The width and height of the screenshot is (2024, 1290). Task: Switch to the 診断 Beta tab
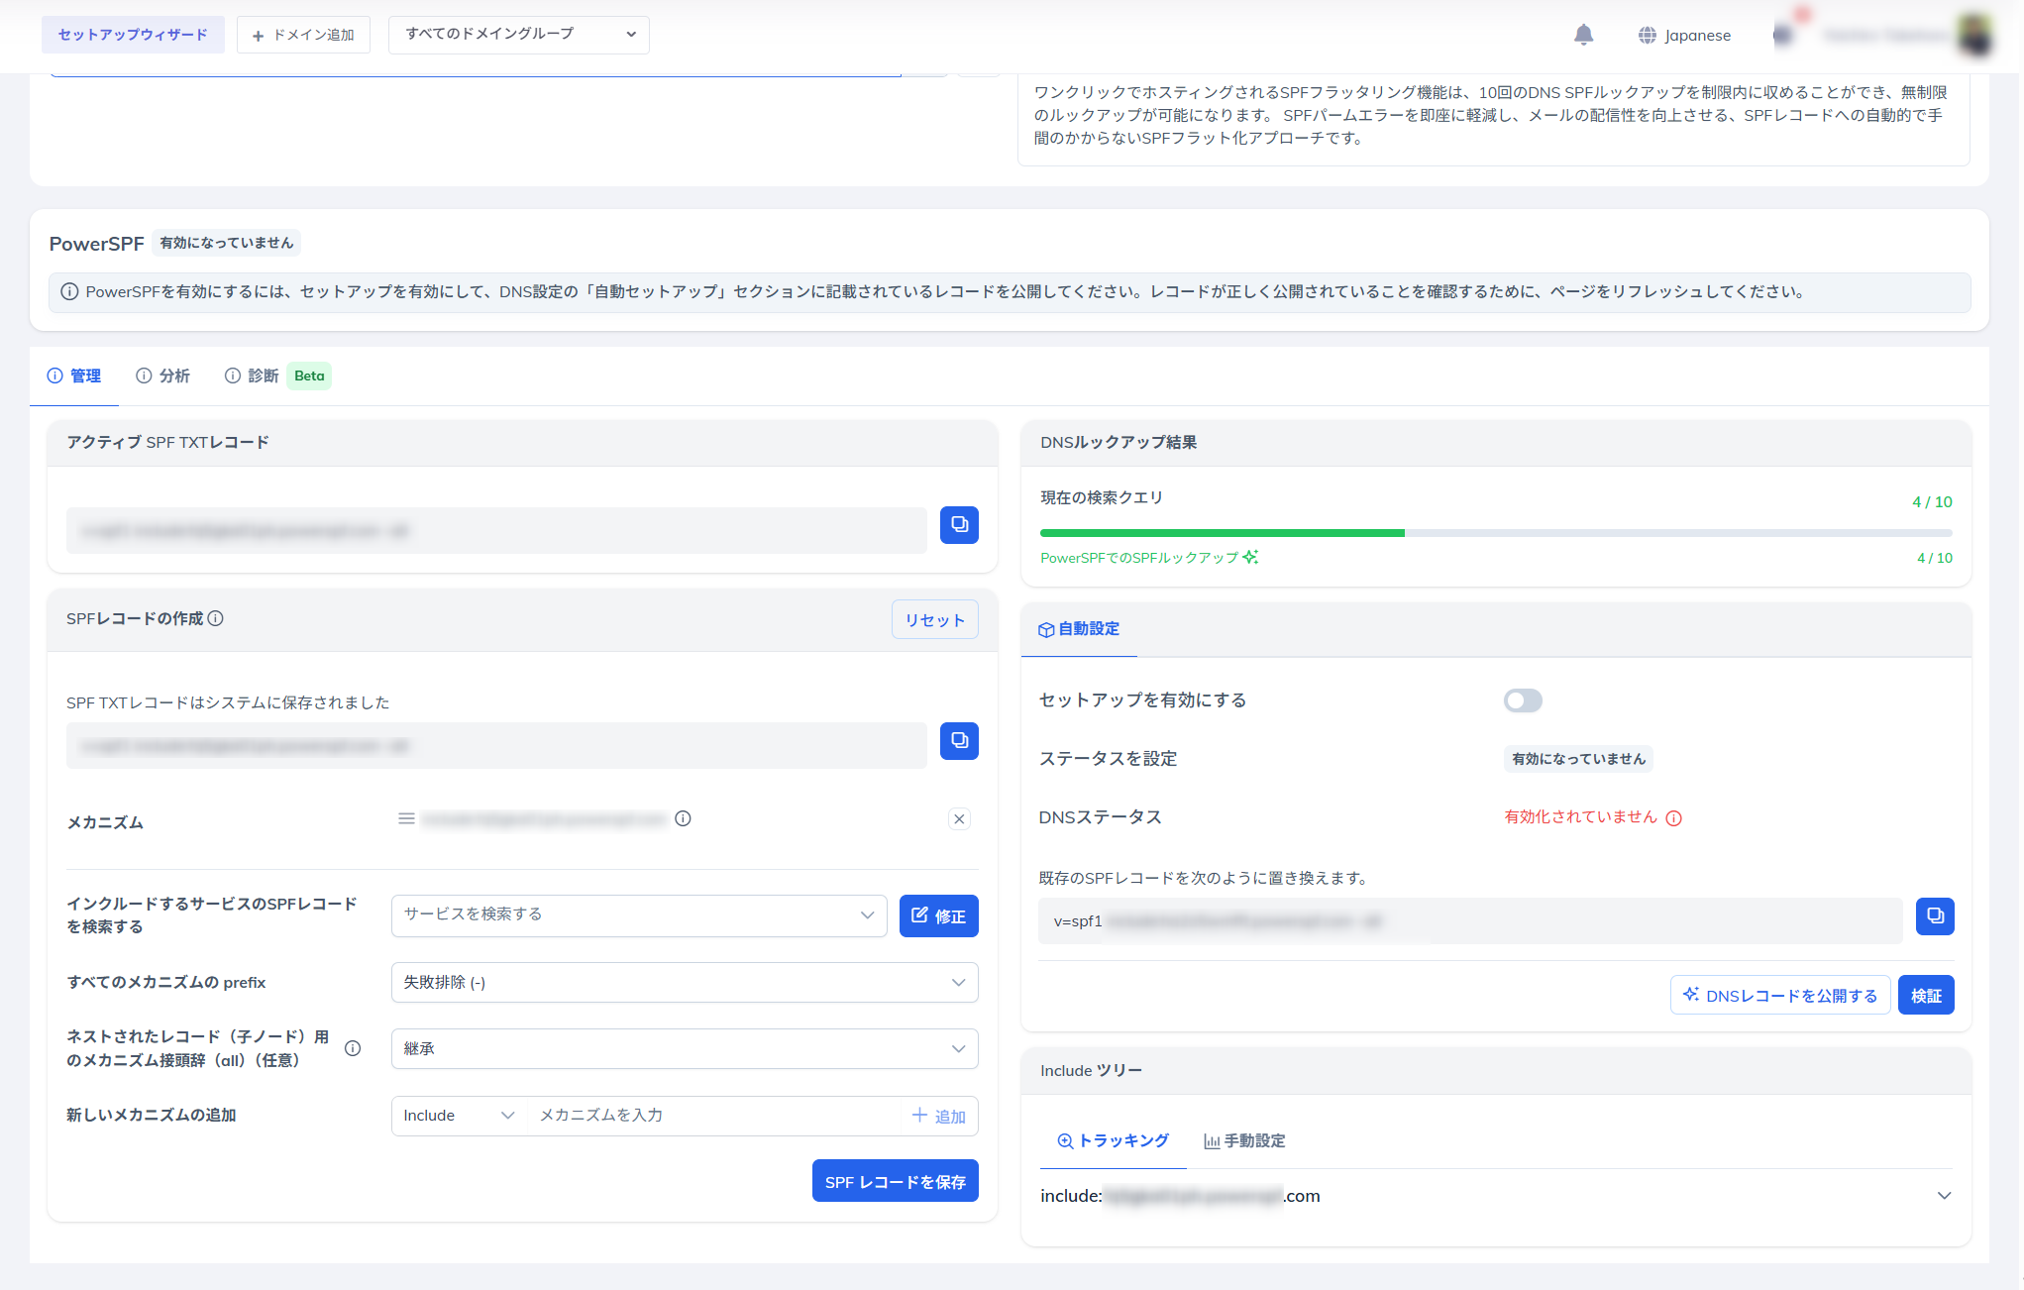point(262,376)
